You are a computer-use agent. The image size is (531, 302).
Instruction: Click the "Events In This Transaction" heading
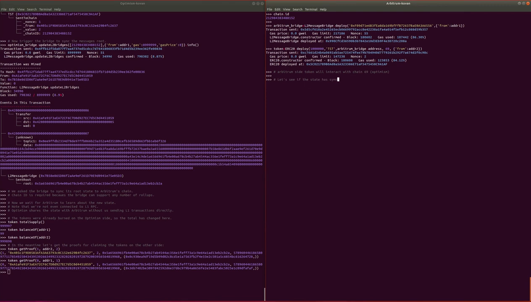click(x=25, y=102)
